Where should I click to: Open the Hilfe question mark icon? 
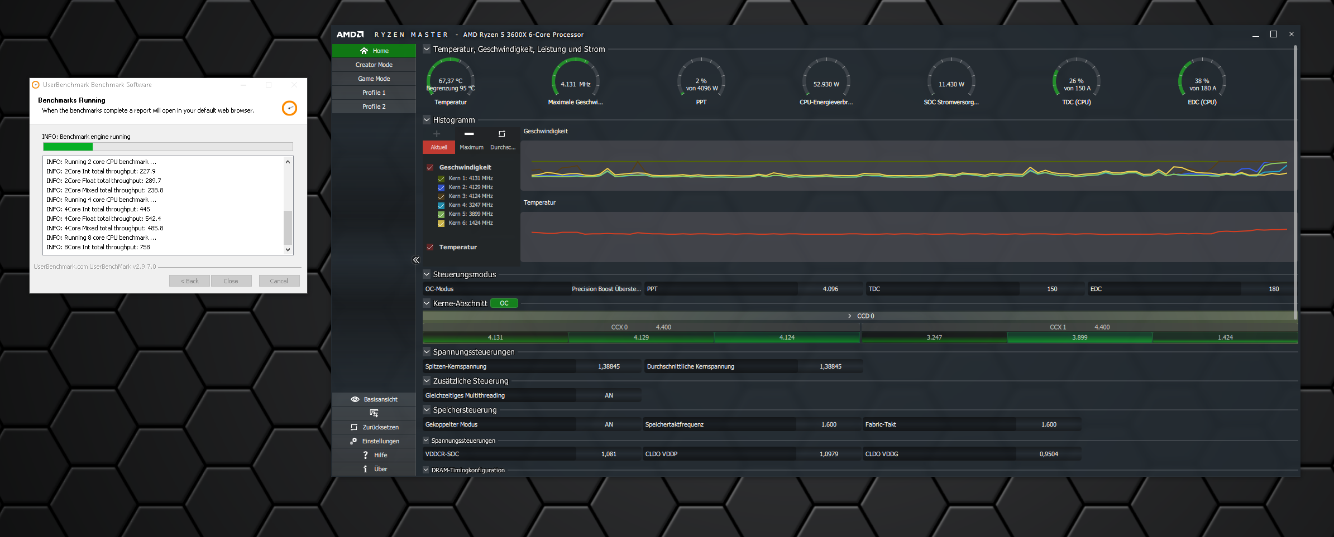[x=365, y=455]
